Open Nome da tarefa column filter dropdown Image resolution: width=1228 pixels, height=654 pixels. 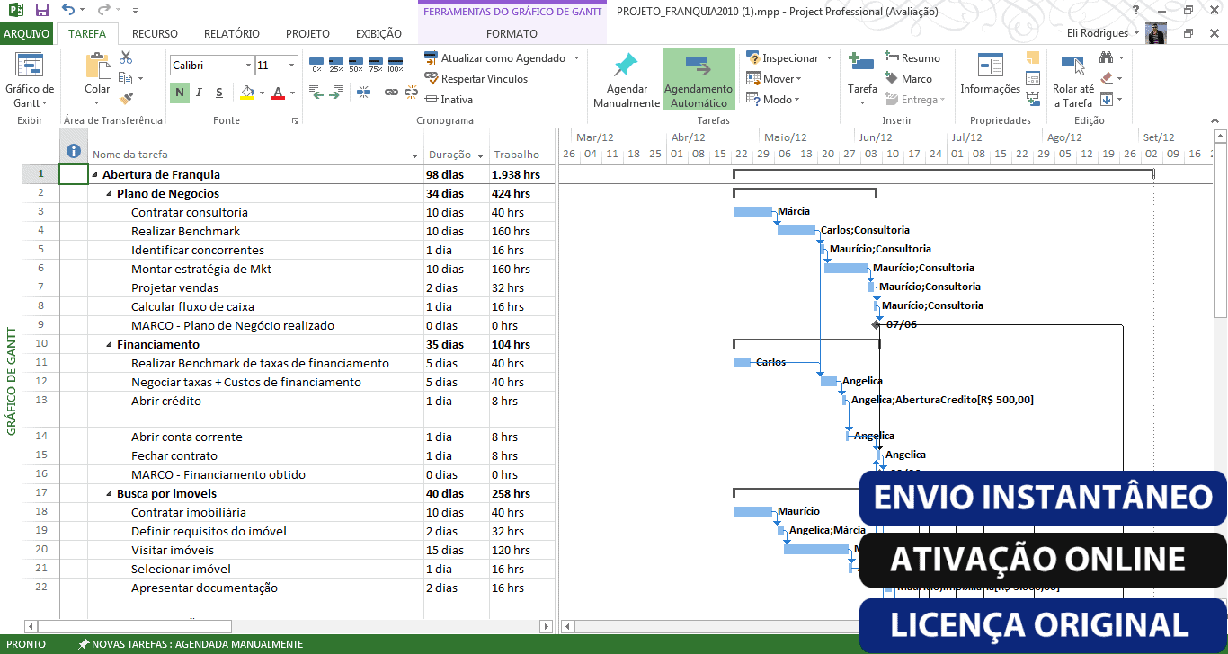pos(414,155)
